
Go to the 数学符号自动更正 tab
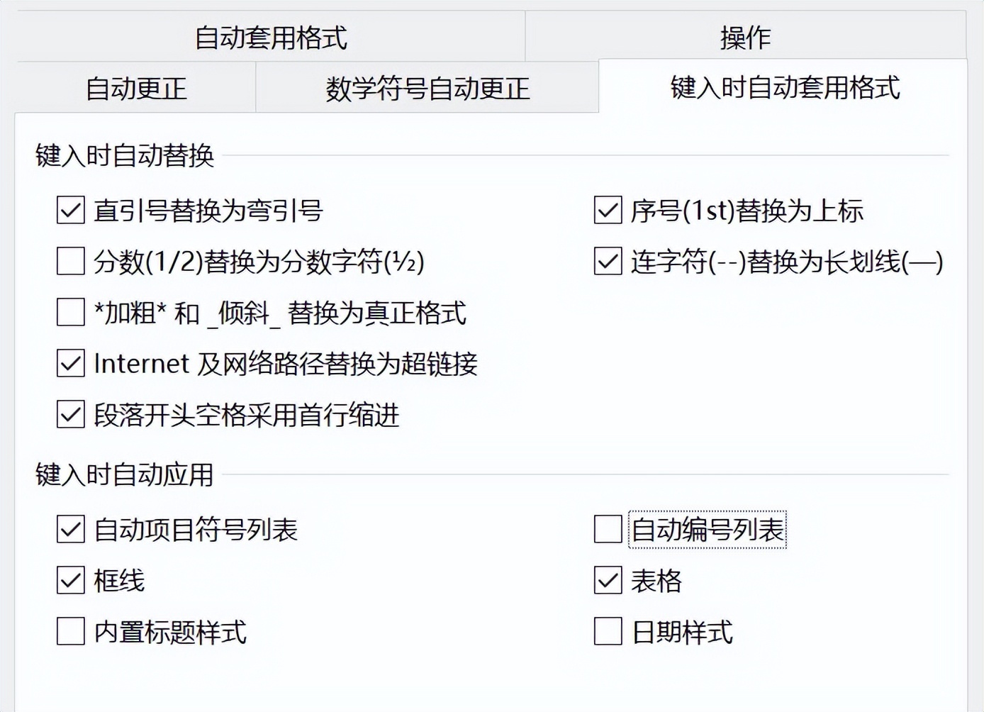tap(427, 89)
